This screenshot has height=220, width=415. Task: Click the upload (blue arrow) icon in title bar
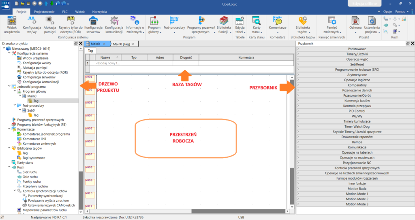(x=46, y=3)
